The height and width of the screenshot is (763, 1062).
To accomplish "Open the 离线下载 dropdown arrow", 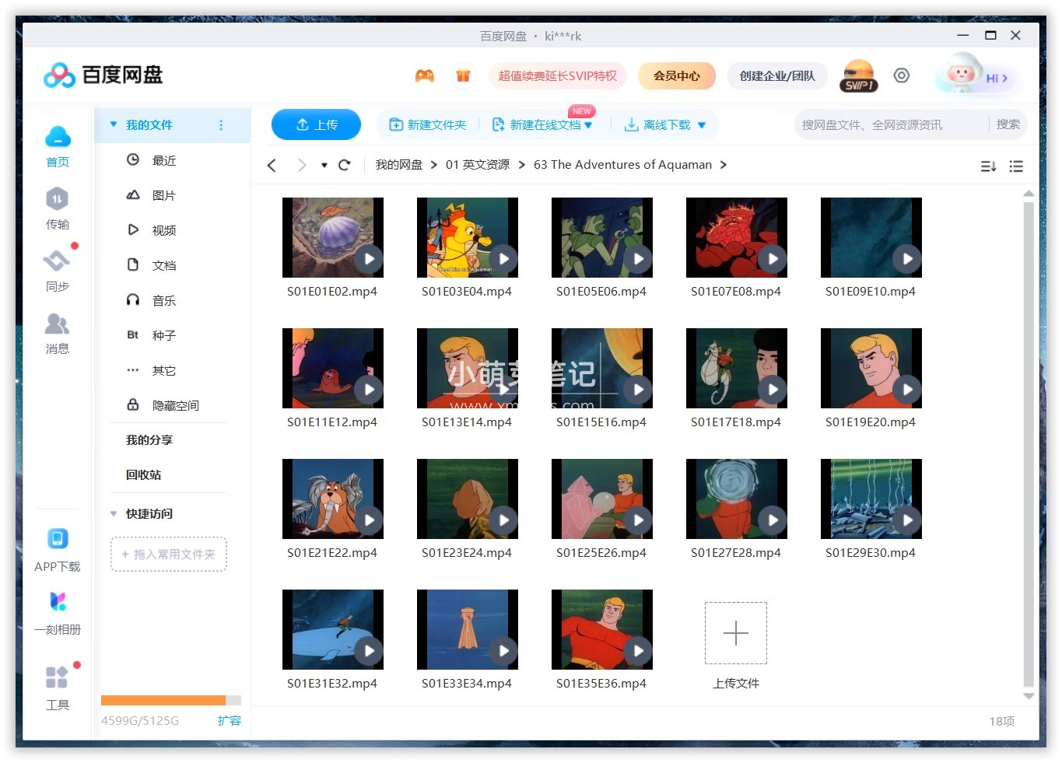I will point(703,124).
